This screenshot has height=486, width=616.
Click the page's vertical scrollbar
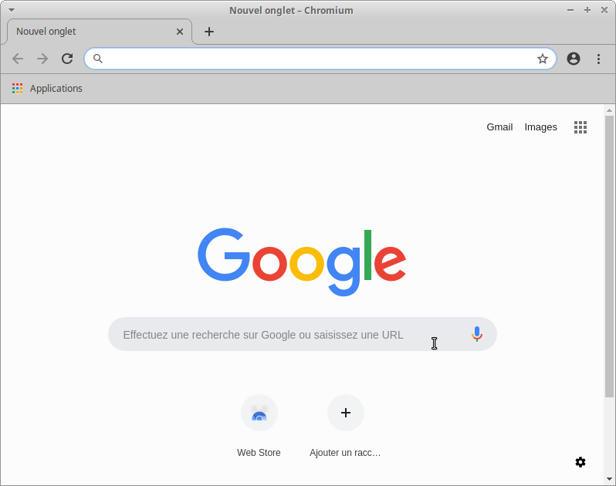[609, 255]
